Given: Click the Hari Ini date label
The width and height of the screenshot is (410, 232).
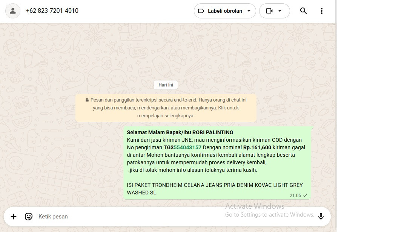Looking at the screenshot, I should [166, 85].
